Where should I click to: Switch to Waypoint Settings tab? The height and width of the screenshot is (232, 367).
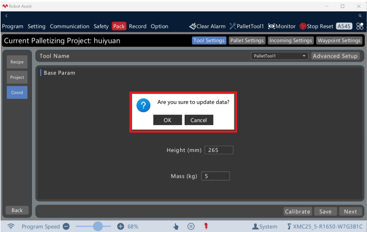click(x=339, y=41)
